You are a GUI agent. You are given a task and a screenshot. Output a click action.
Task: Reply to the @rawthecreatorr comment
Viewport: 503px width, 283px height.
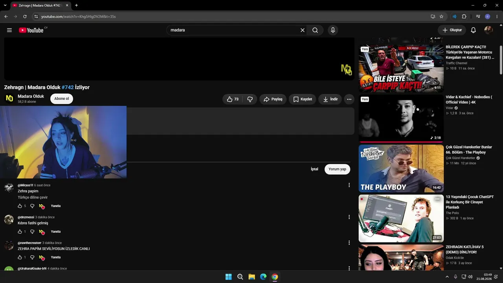(x=56, y=257)
